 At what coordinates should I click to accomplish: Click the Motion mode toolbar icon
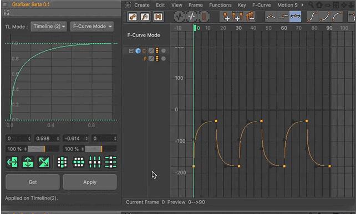[158, 17]
